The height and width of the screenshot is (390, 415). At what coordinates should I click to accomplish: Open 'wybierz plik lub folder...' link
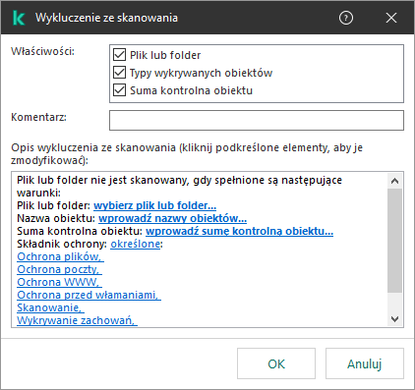click(x=154, y=205)
